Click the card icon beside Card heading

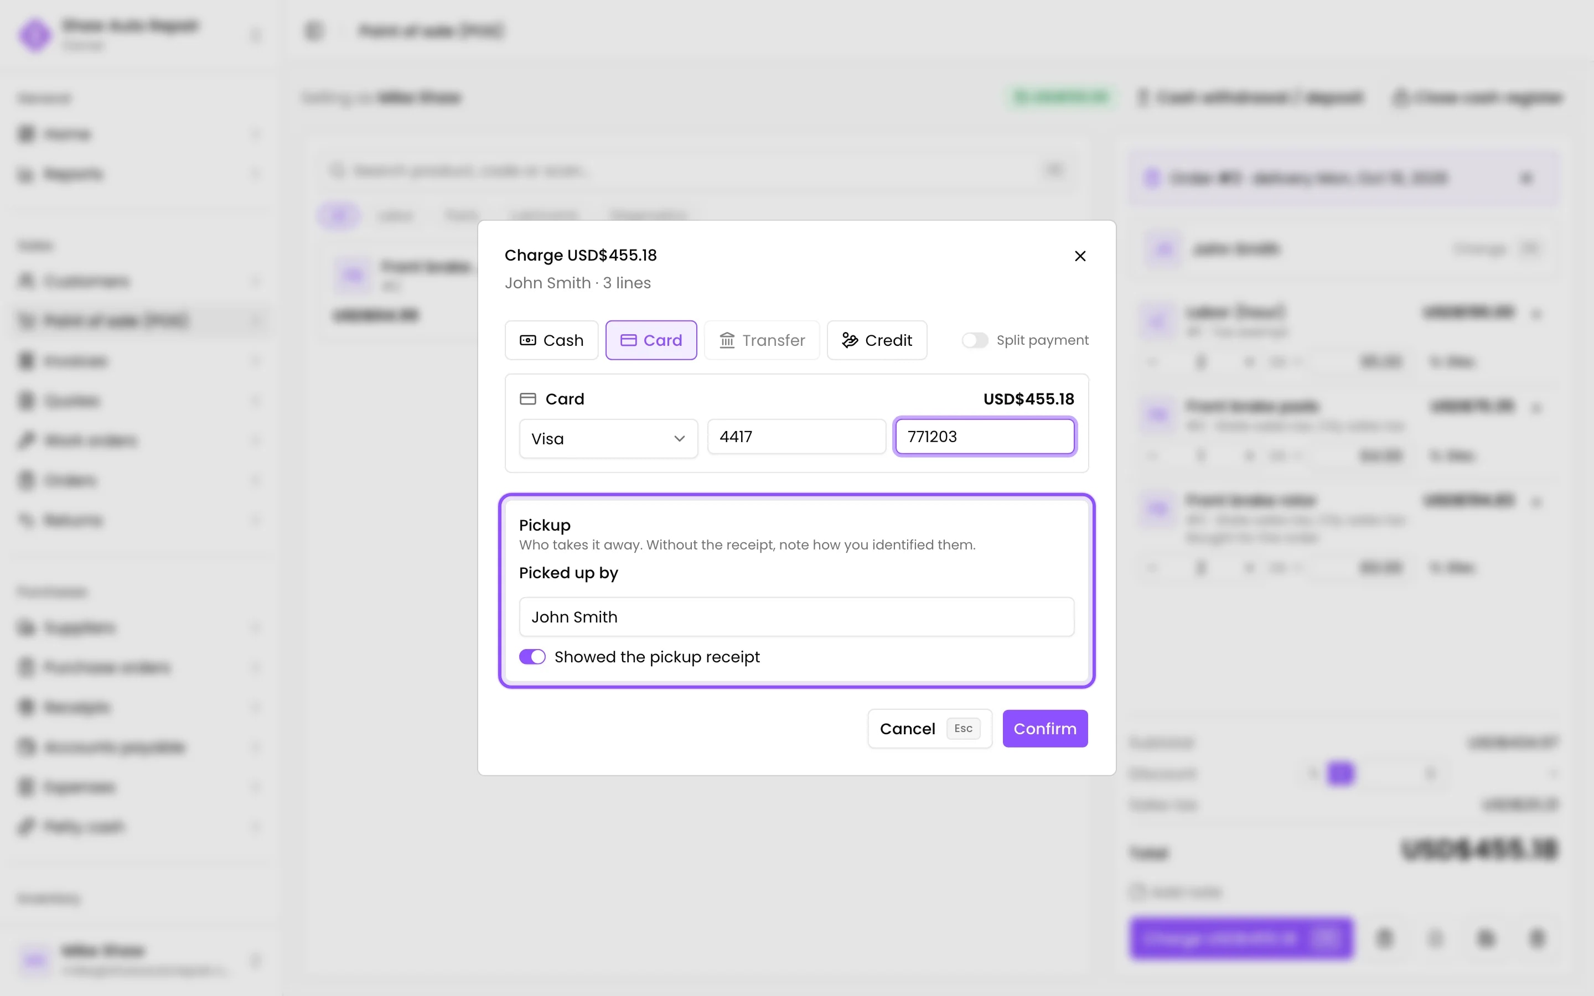(527, 398)
